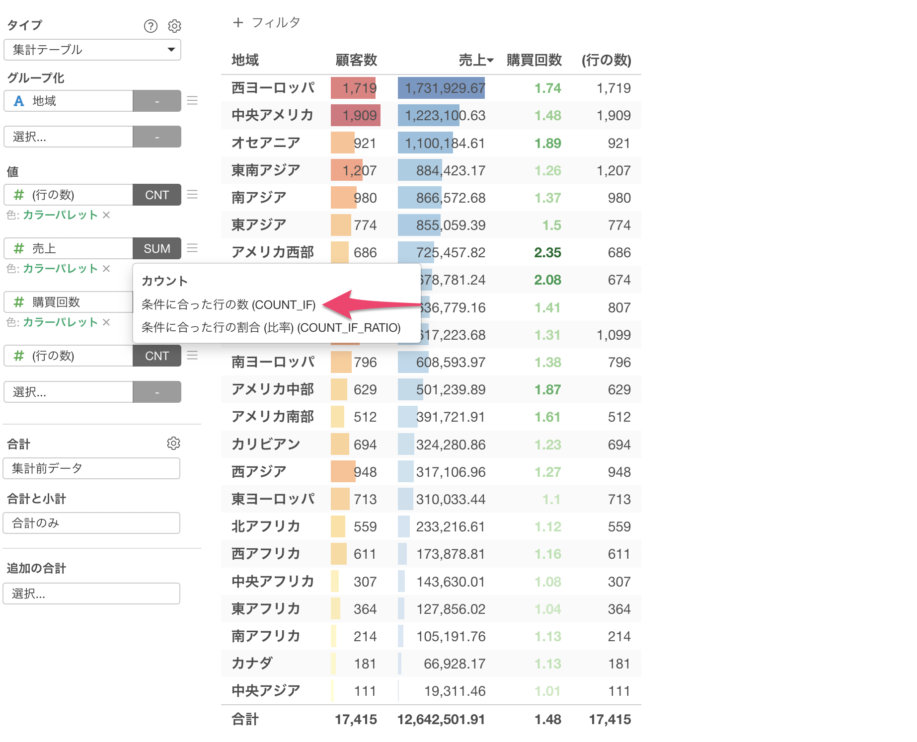Click the (行の数) column header in table
This screenshot has width=917, height=742.
(607, 60)
